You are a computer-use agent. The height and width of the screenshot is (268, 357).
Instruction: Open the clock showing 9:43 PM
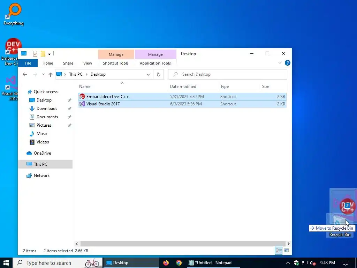(327, 263)
